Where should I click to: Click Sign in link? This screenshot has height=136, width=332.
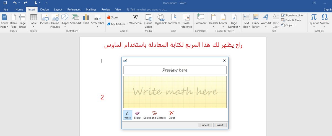tap(328, 9)
